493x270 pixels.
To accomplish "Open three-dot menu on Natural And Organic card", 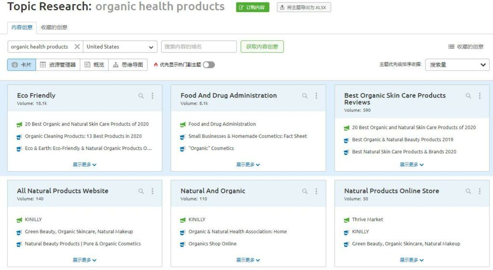I will (316, 191).
